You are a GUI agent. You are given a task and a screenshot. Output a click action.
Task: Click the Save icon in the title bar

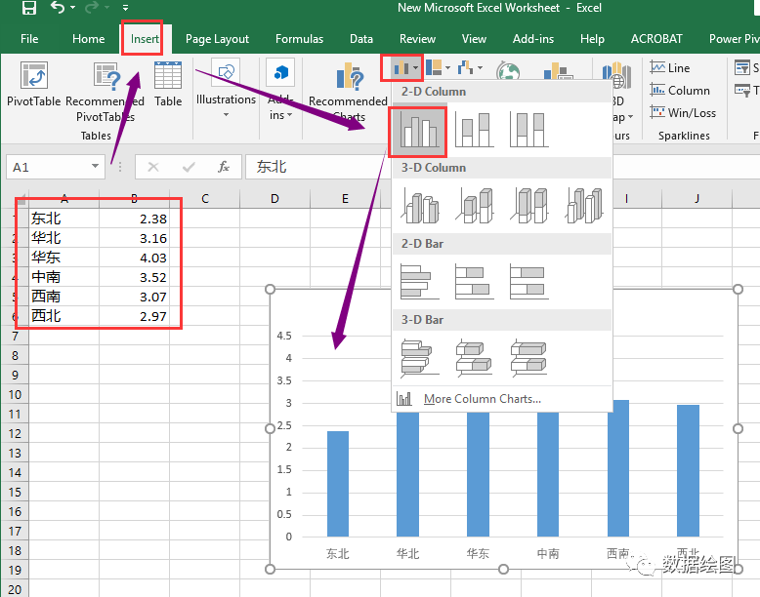click(x=29, y=8)
